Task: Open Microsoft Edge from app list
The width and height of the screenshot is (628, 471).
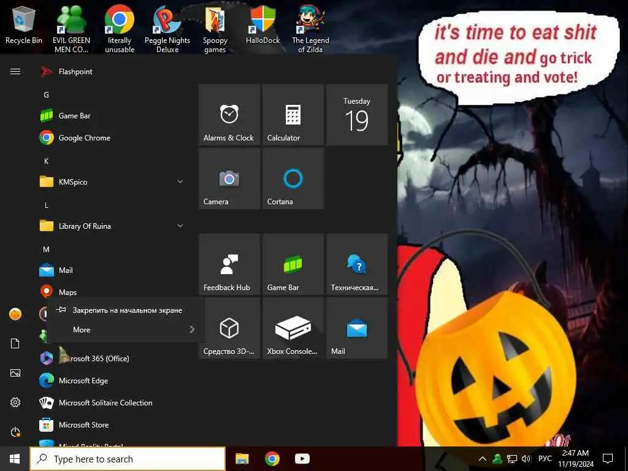Action: coord(112,380)
